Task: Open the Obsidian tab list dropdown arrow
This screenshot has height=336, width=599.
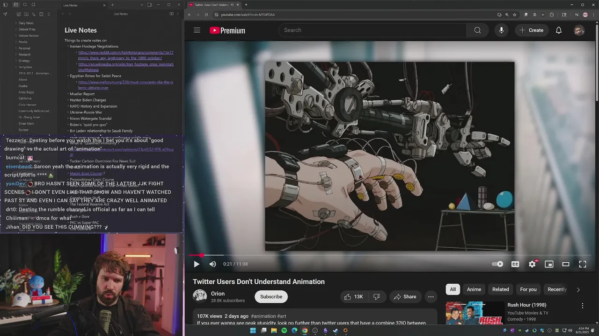Action: click(141, 5)
